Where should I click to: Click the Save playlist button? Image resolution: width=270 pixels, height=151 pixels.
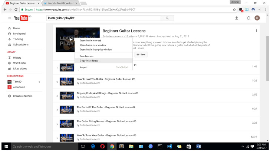click(x=141, y=55)
